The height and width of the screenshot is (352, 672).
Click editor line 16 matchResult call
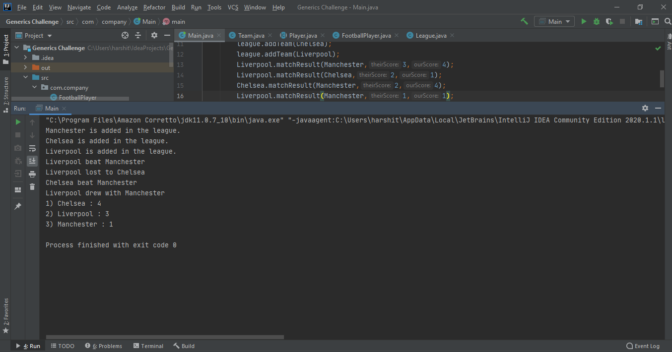click(345, 96)
